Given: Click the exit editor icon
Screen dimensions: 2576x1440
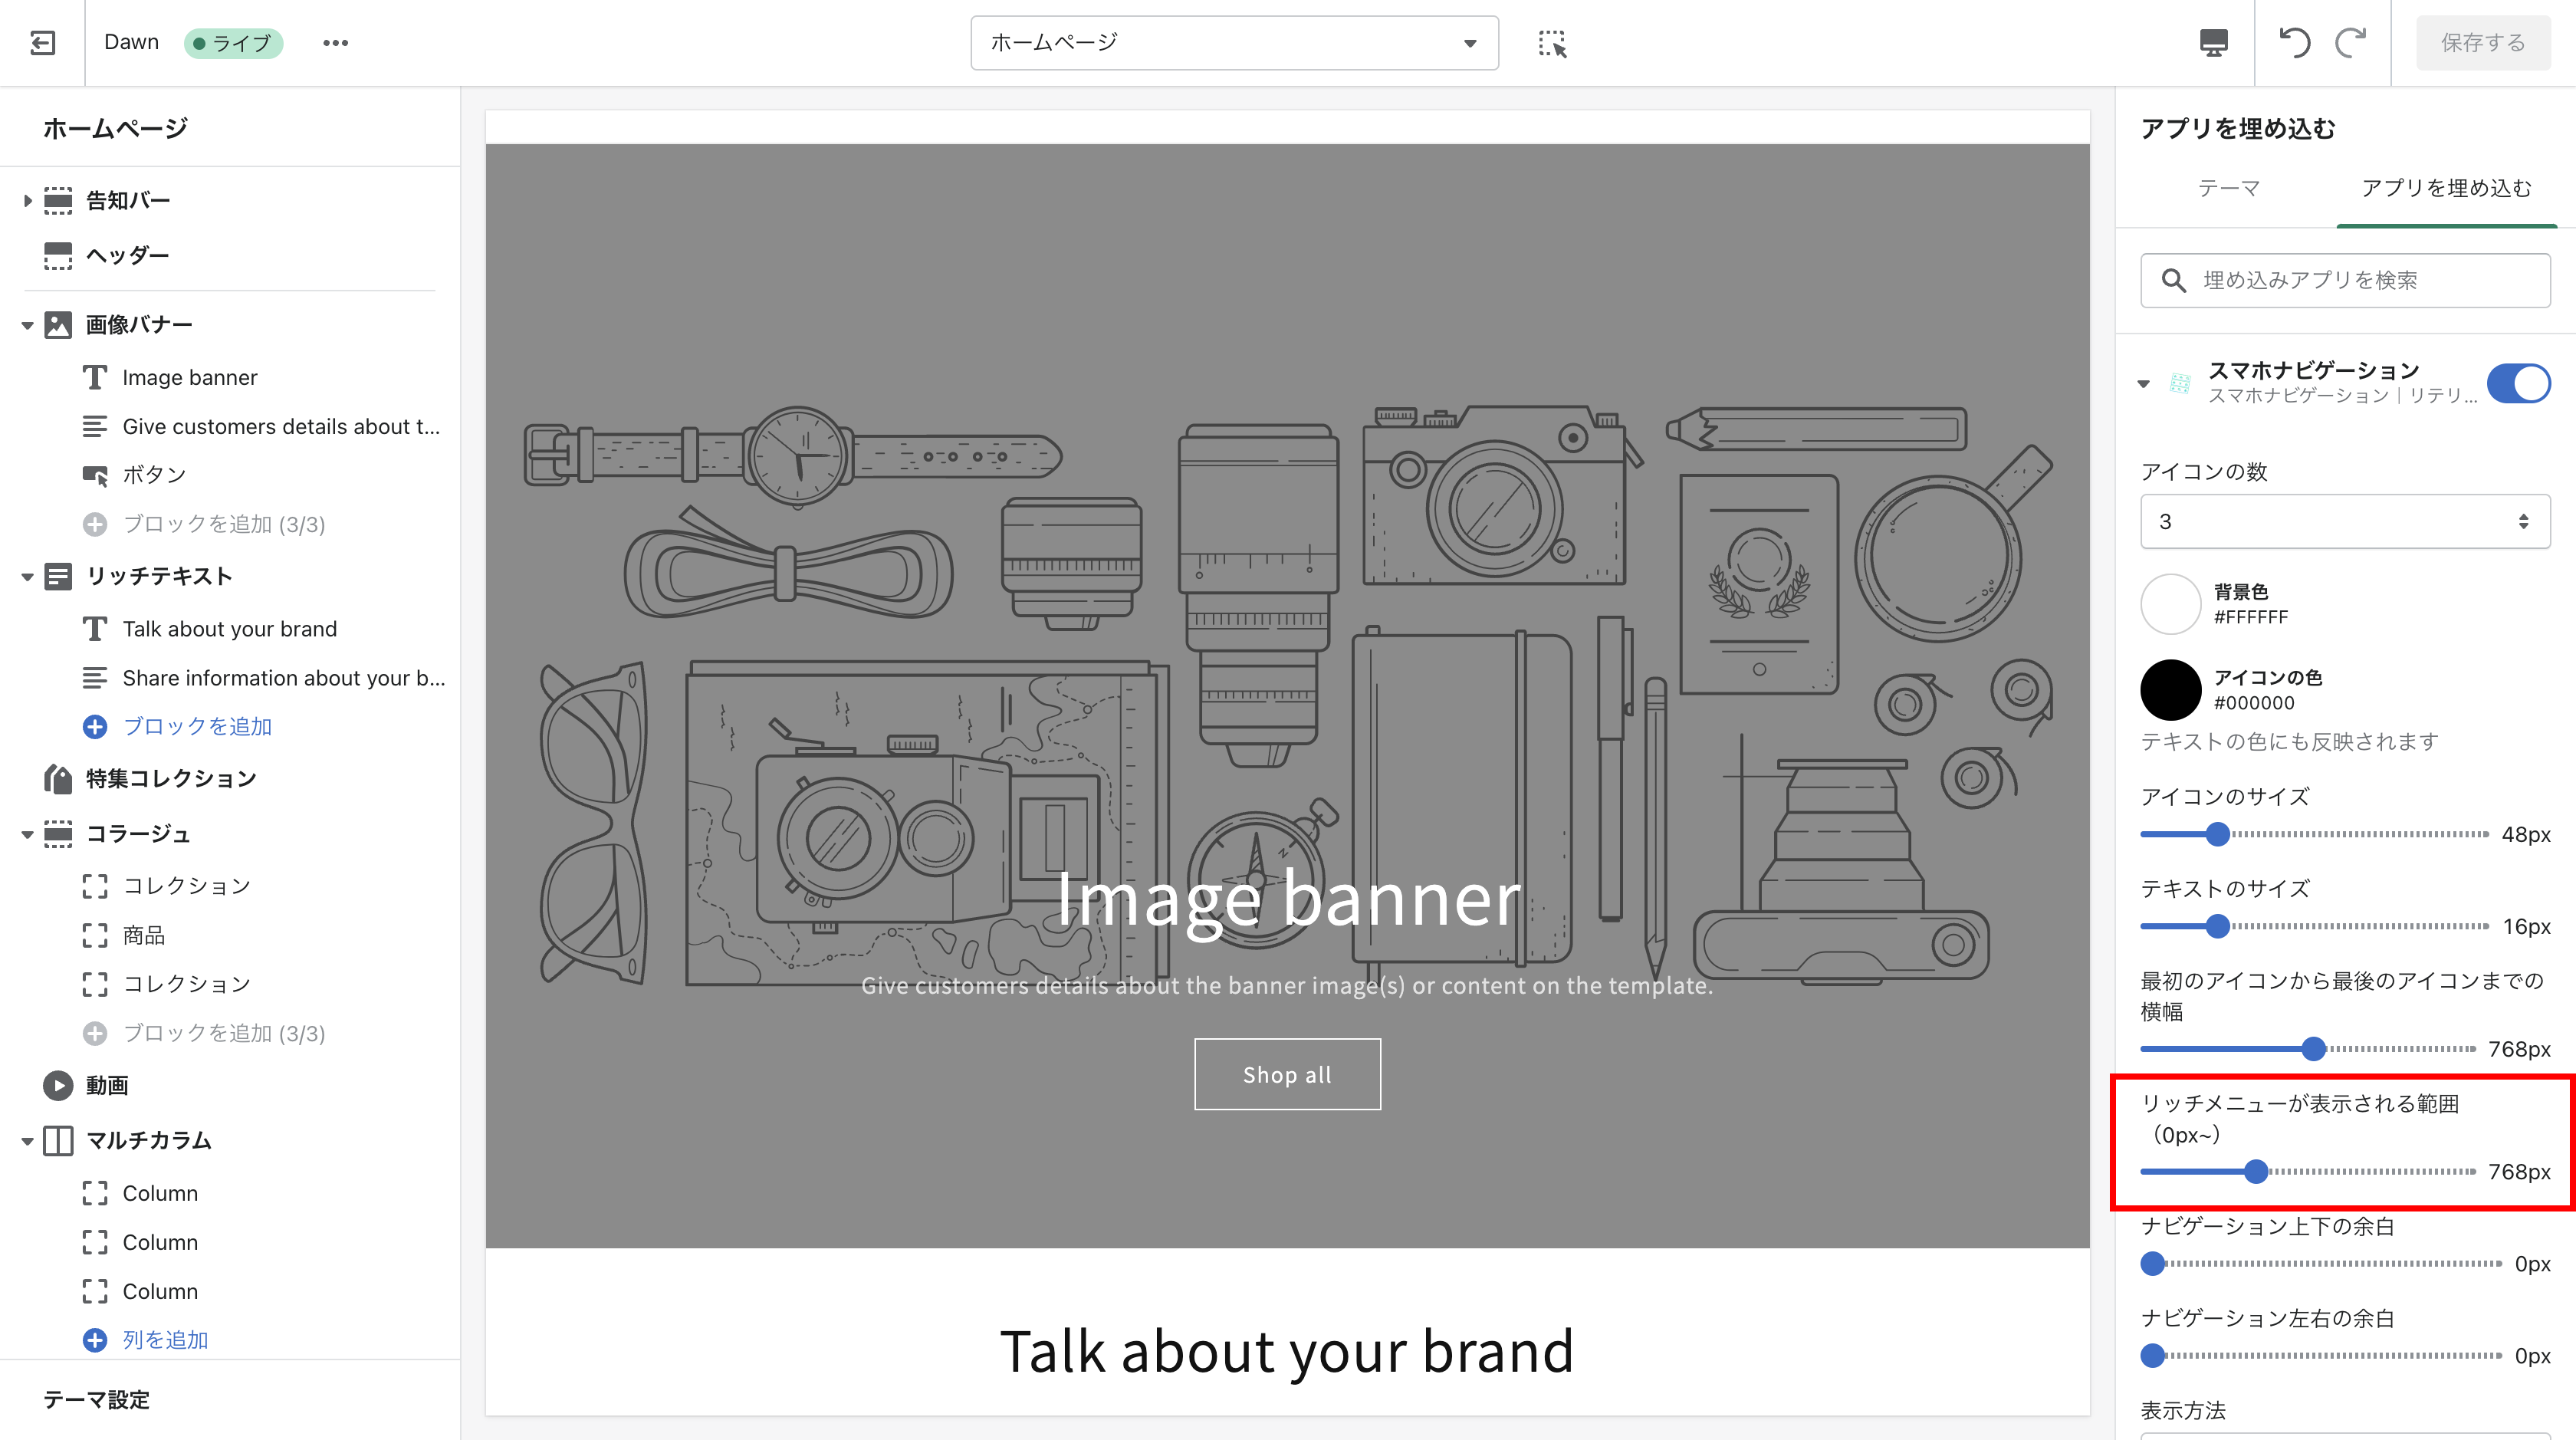Looking at the screenshot, I should pyautogui.click(x=42, y=43).
